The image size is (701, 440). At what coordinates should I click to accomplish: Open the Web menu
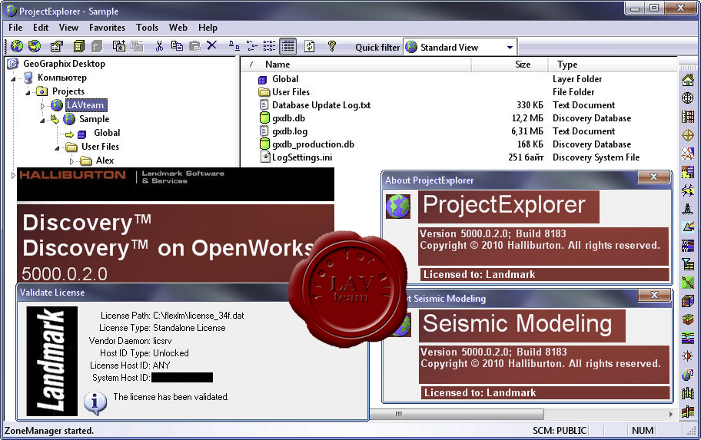pos(178,27)
